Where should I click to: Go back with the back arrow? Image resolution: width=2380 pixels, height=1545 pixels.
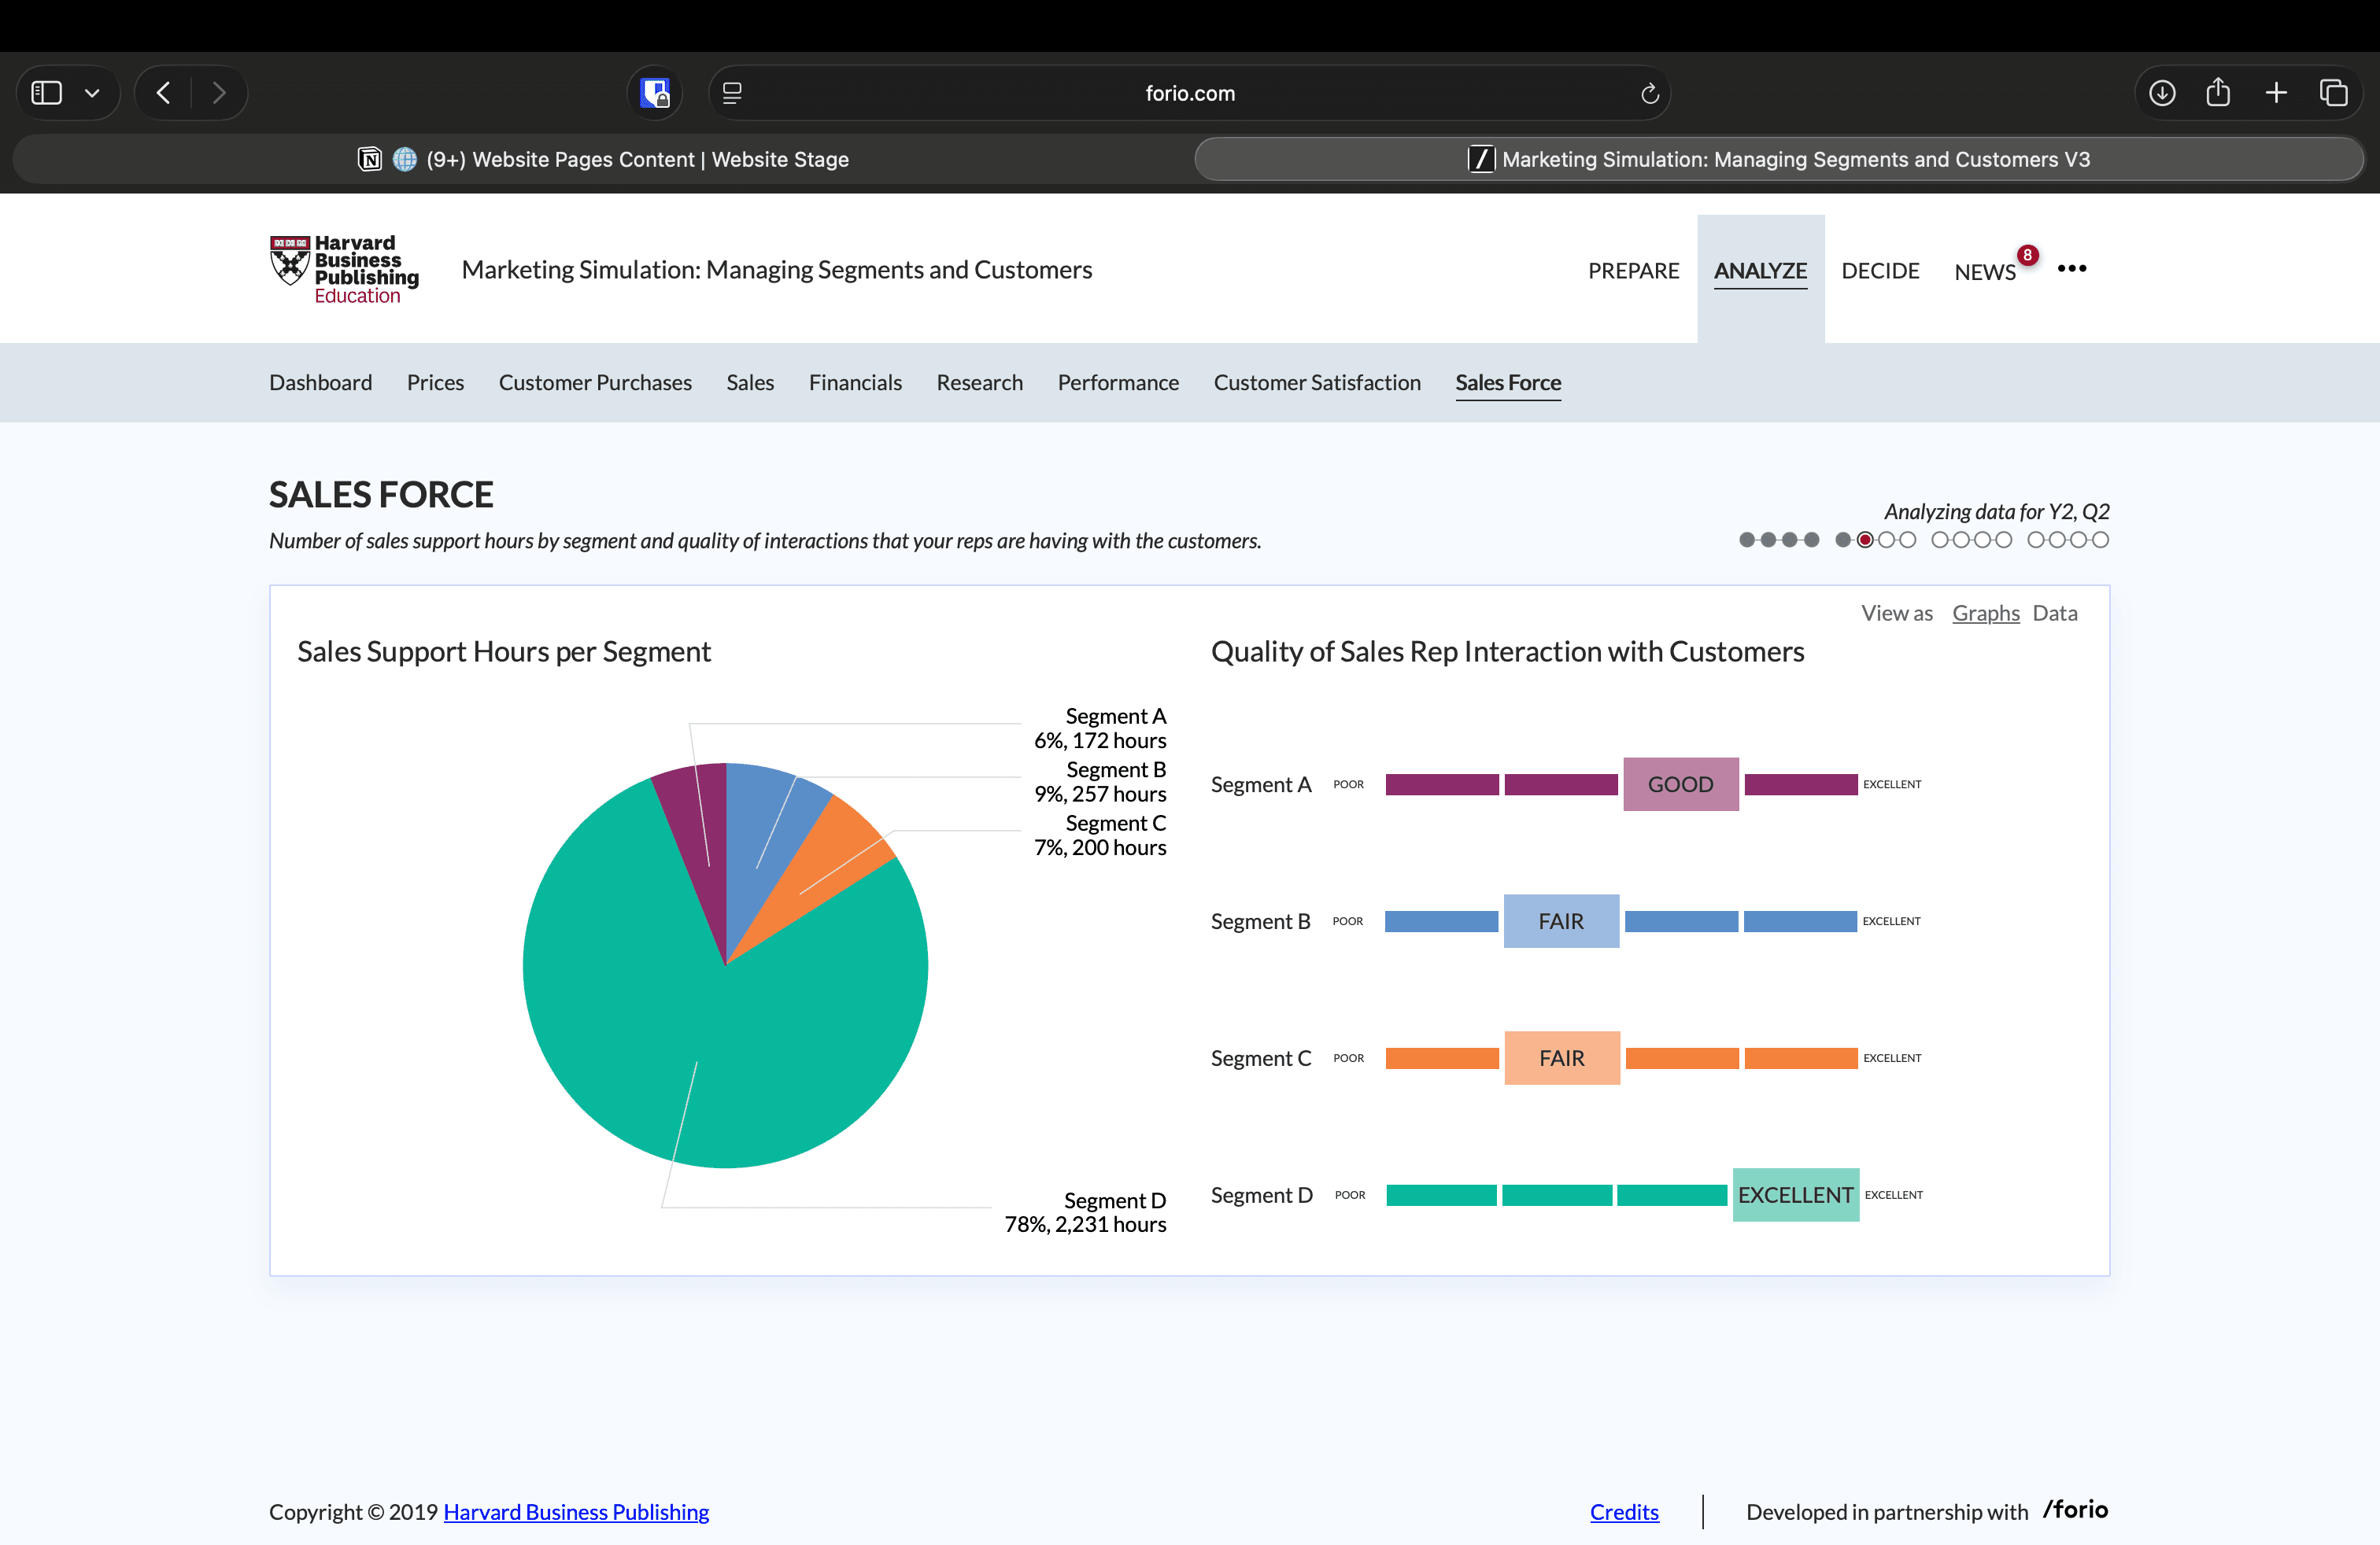tap(164, 93)
